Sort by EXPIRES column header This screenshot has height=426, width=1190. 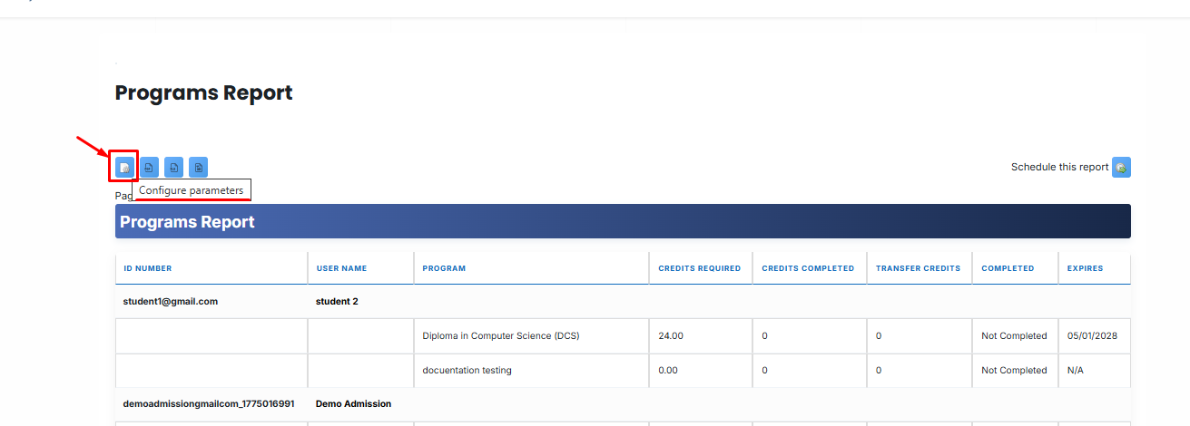(1086, 268)
